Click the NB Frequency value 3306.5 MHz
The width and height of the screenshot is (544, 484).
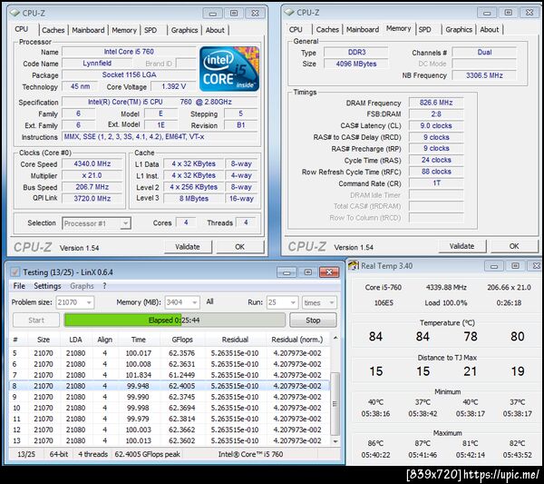point(484,75)
